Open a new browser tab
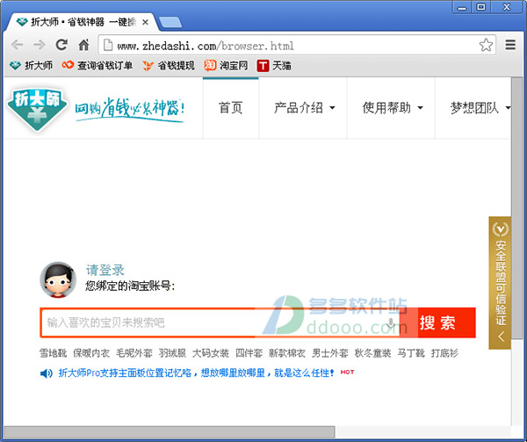This screenshot has height=442, width=527. (170, 22)
